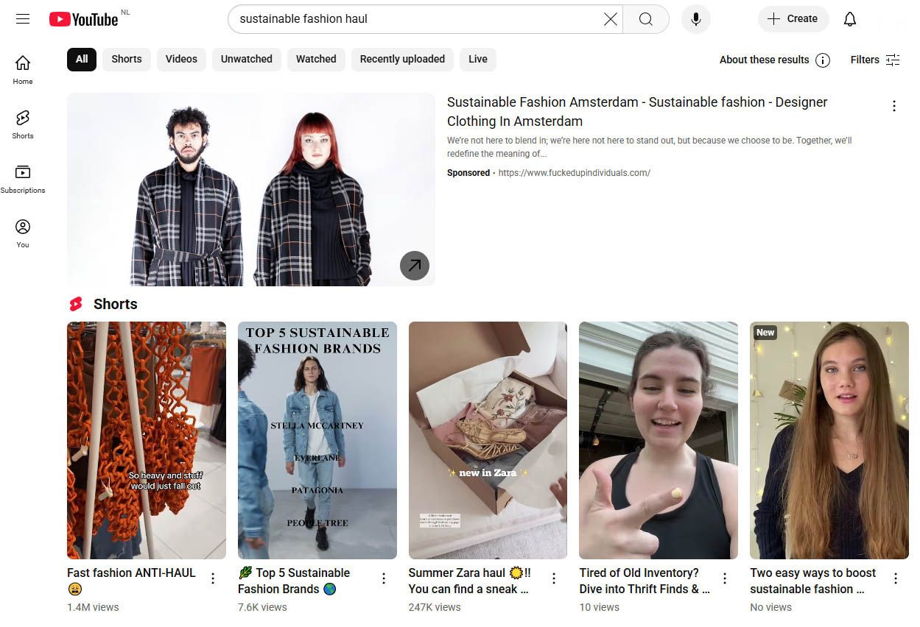Open Top 5 Sustainable Fashion Brands title

[294, 581]
